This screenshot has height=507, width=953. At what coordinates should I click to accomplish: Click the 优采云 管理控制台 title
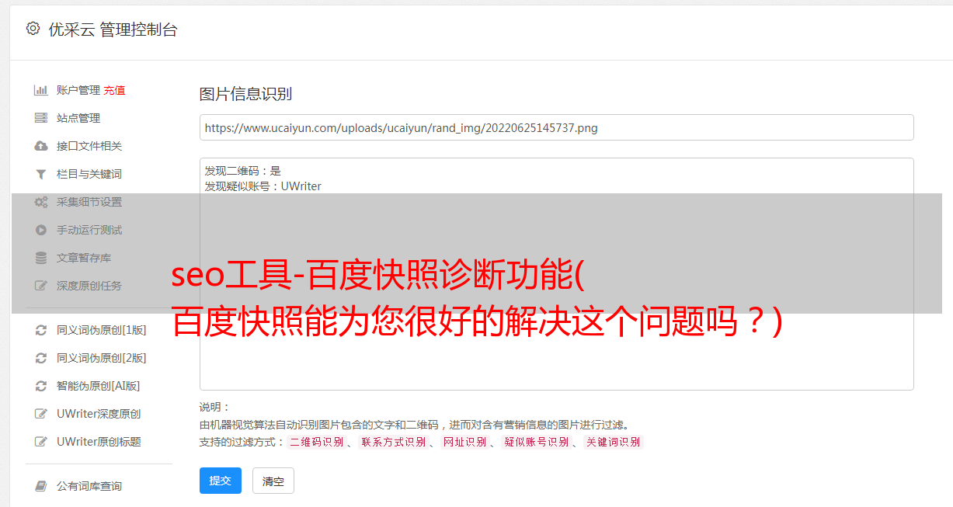point(113,30)
